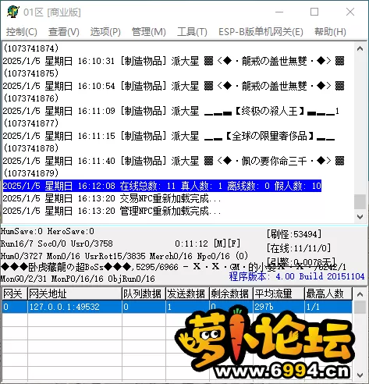Click the Run16/7 Soc0/0 Usr0/3758 status line
This screenshot has height=384, width=369.
pyautogui.click(x=57, y=244)
